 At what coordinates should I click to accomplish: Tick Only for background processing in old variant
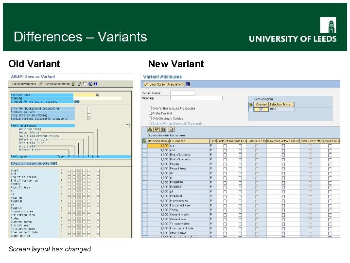tap(88, 108)
